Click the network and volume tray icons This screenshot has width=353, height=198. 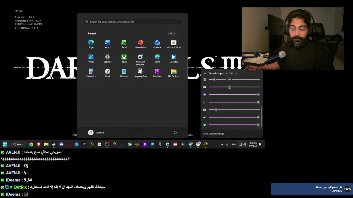[x=242, y=144]
